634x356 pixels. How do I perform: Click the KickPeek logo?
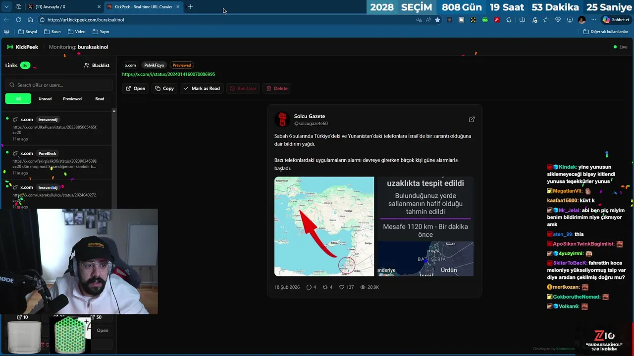click(22, 47)
